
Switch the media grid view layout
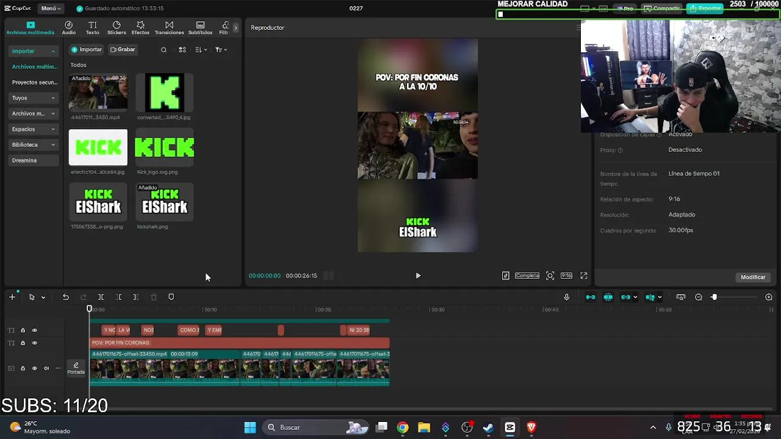pos(182,50)
